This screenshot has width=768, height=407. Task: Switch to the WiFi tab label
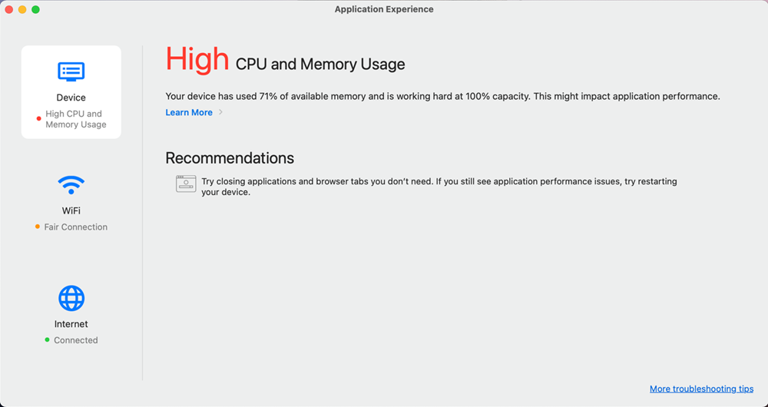tap(71, 210)
